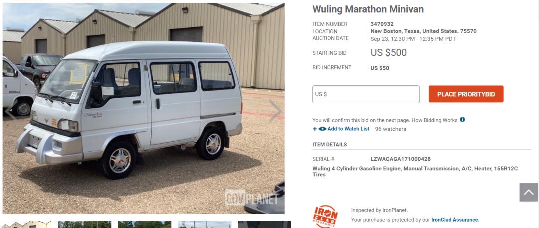Click the back-to-top arrow button
The image size is (539, 228).
pos(529,192)
